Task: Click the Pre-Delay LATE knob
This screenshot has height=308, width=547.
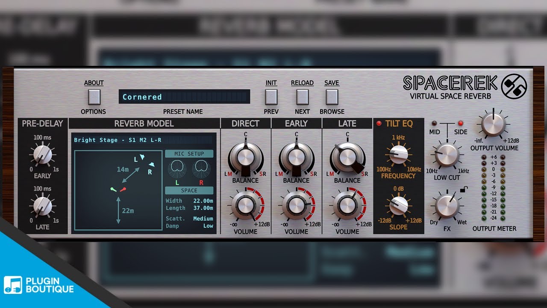Action: tap(42, 206)
